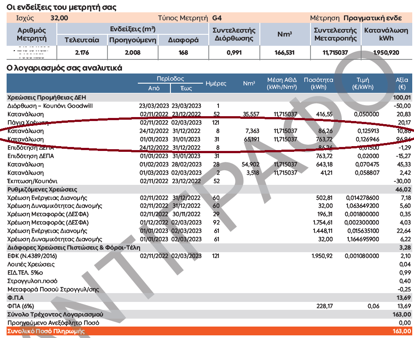Click the 'Τιμή (€/kWh)' column header
Viewport: 414px width, 338px height.
[363, 83]
